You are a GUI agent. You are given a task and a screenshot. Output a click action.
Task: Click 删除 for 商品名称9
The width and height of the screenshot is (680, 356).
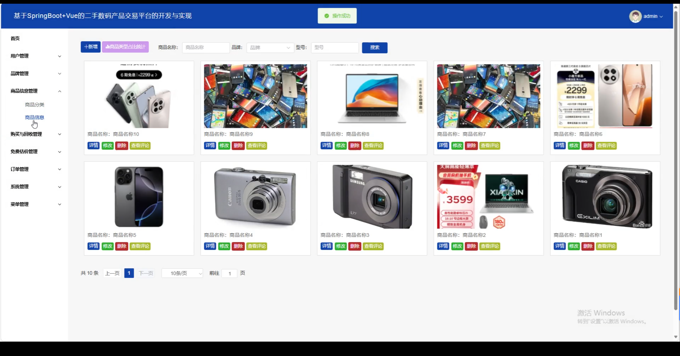coord(238,146)
